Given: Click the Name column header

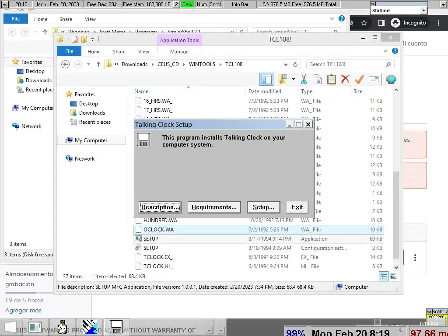Looking at the screenshot, I should pos(141,91).
